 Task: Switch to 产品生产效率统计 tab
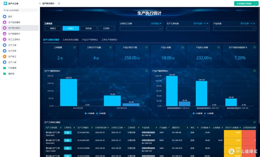click(90, 40)
